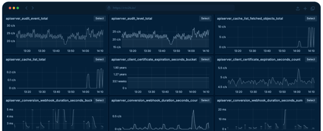Hit Select on conversion_webhook_duration_seconds_count panel

[x=205, y=101]
